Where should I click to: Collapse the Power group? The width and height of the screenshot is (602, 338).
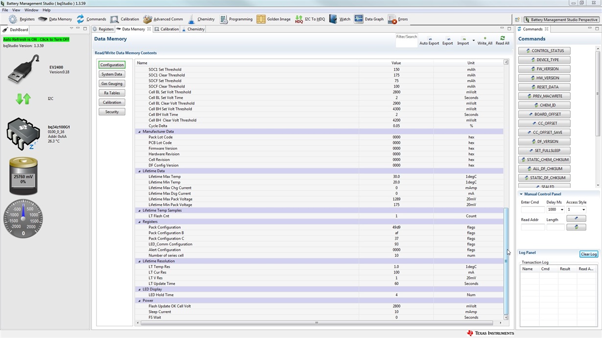point(139,301)
